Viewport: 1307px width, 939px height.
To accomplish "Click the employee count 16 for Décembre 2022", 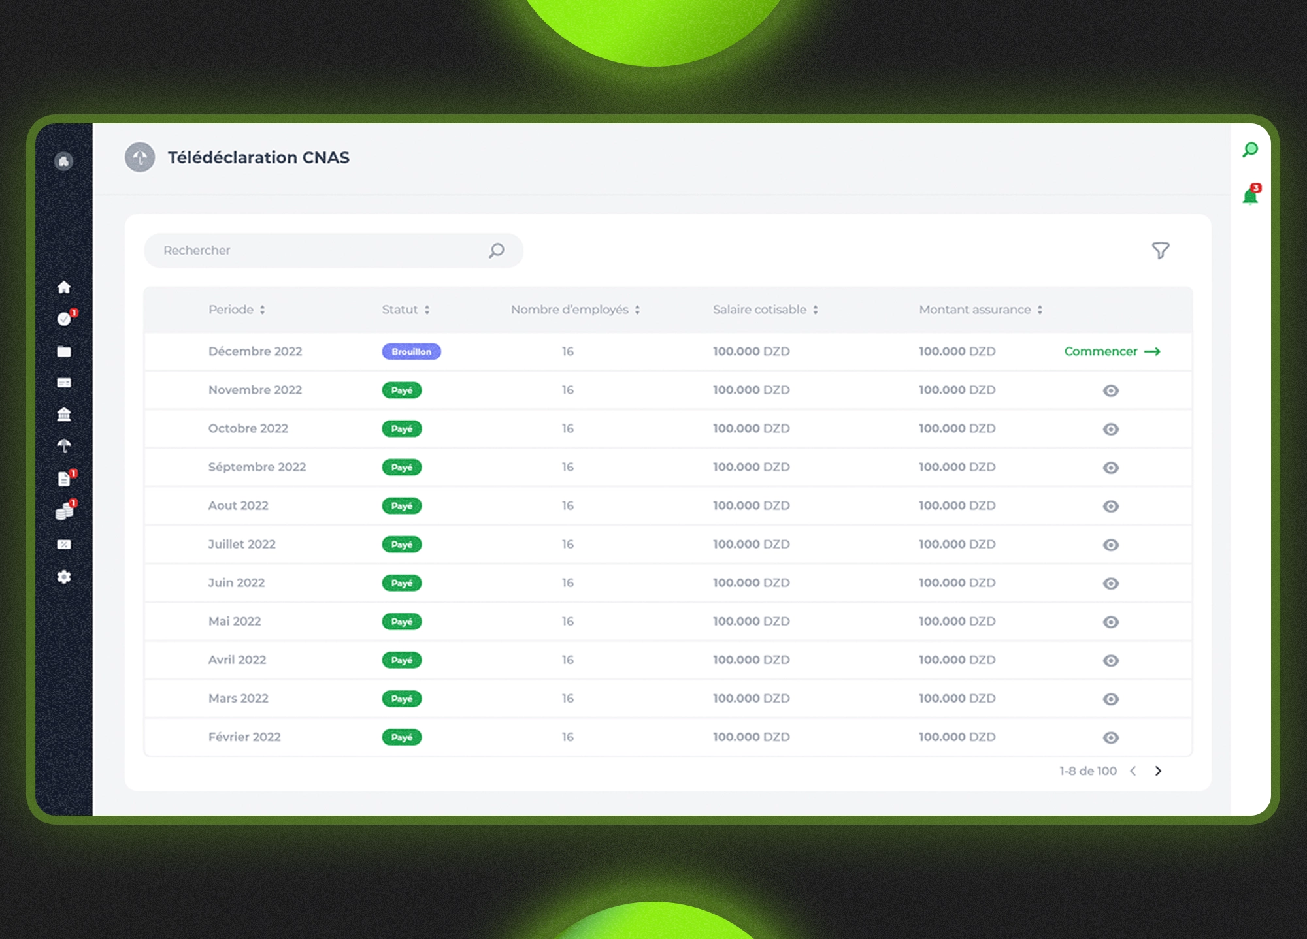I will coord(568,351).
